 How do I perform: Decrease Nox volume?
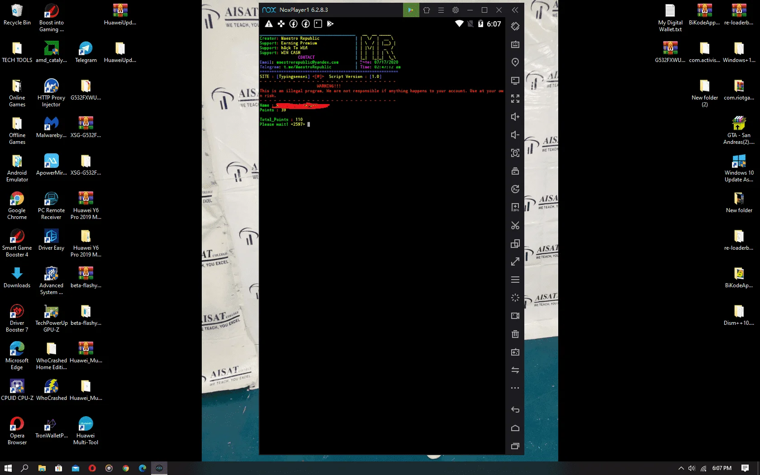(x=515, y=135)
